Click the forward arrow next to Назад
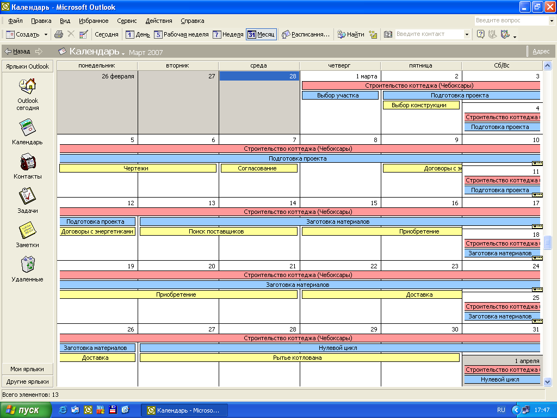Viewport: 557px width, 418px height. 39,52
